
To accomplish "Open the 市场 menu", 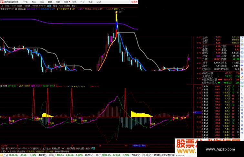I will (x=34, y=2).
